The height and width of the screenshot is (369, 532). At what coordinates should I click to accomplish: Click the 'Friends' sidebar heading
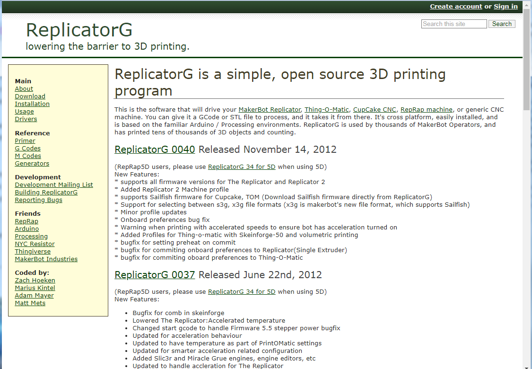(28, 213)
